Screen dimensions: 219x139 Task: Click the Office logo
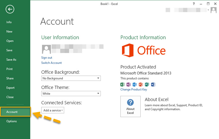[x=144, y=50]
